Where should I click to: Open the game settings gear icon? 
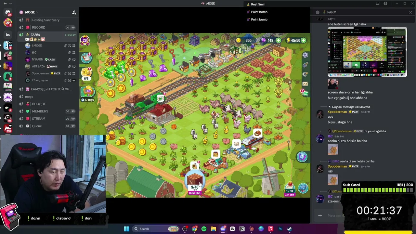click(305, 55)
